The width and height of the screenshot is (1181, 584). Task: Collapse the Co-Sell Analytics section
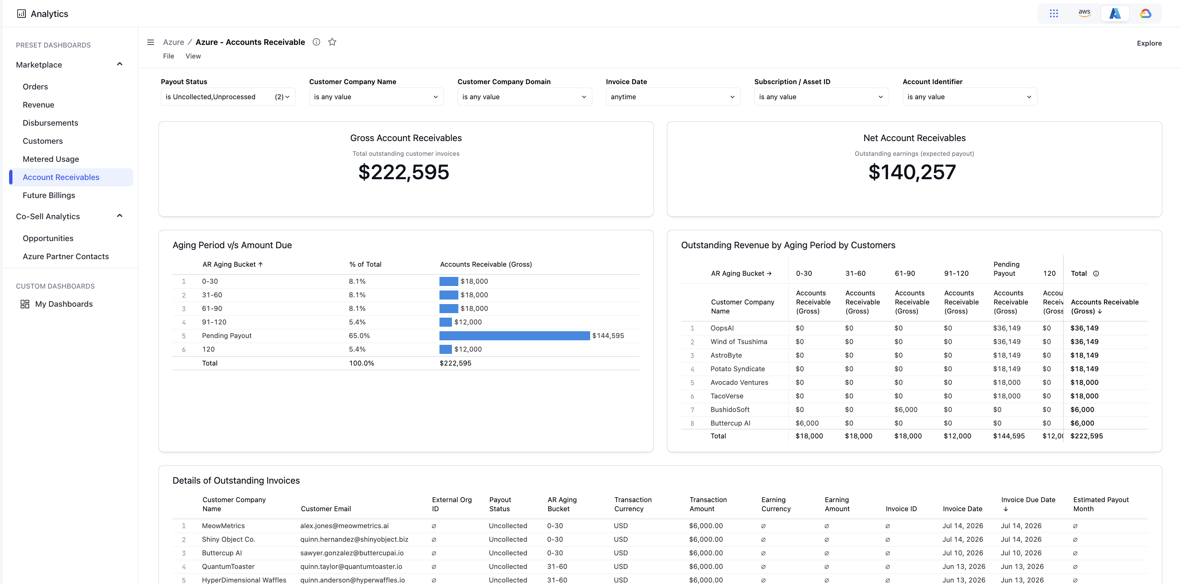tap(120, 216)
